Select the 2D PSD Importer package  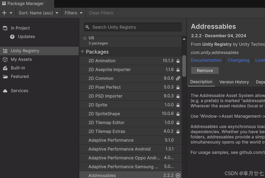(x=130, y=96)
